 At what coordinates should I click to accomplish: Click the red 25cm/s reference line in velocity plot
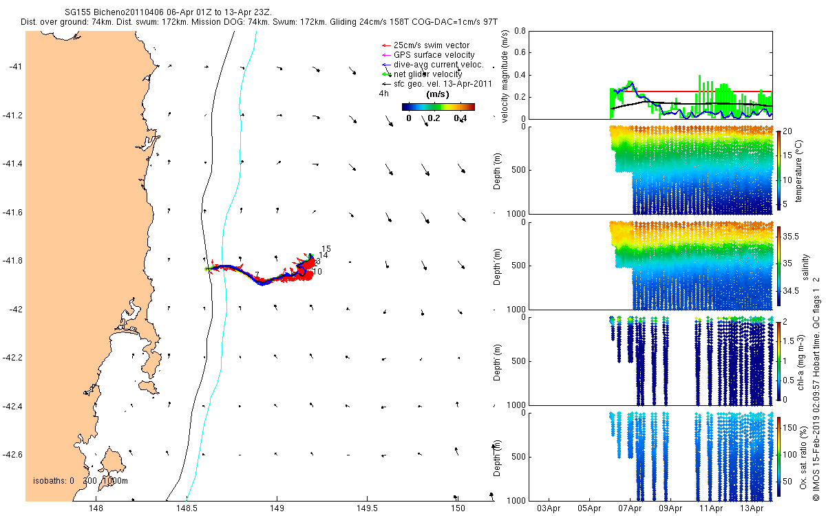point(691,92)
